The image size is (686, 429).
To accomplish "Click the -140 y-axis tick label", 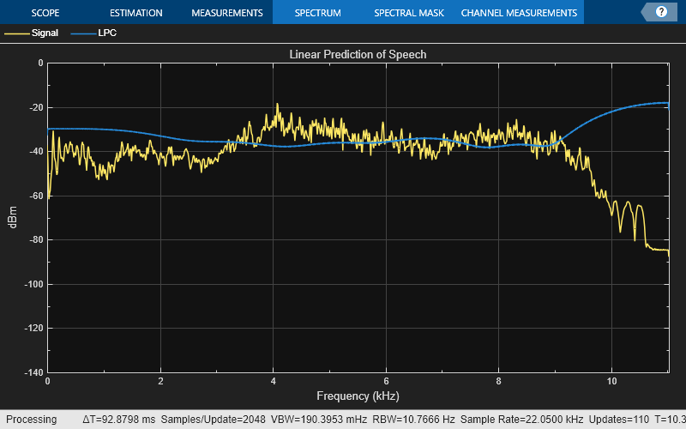I will (x=33, y=372).
